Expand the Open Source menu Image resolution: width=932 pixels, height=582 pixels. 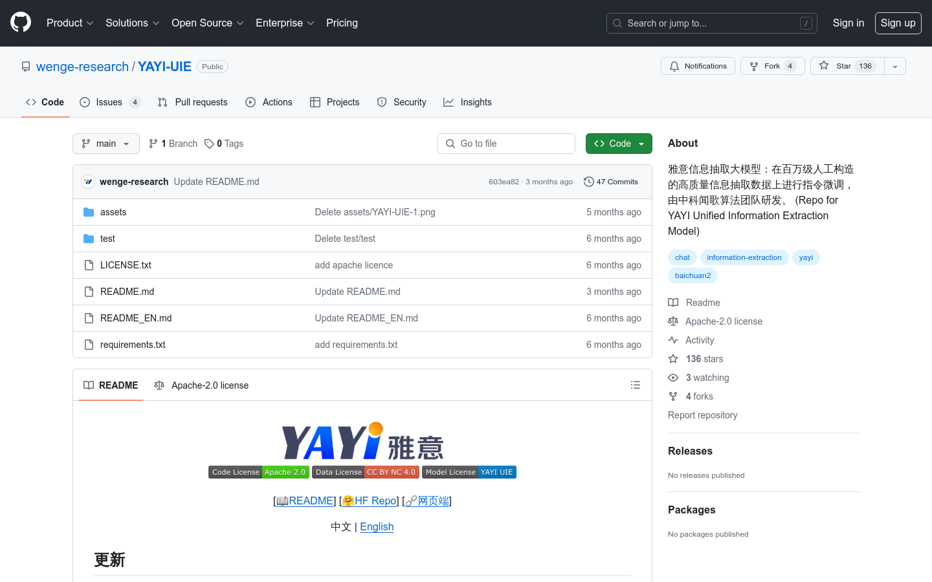(x=208, y=23)
